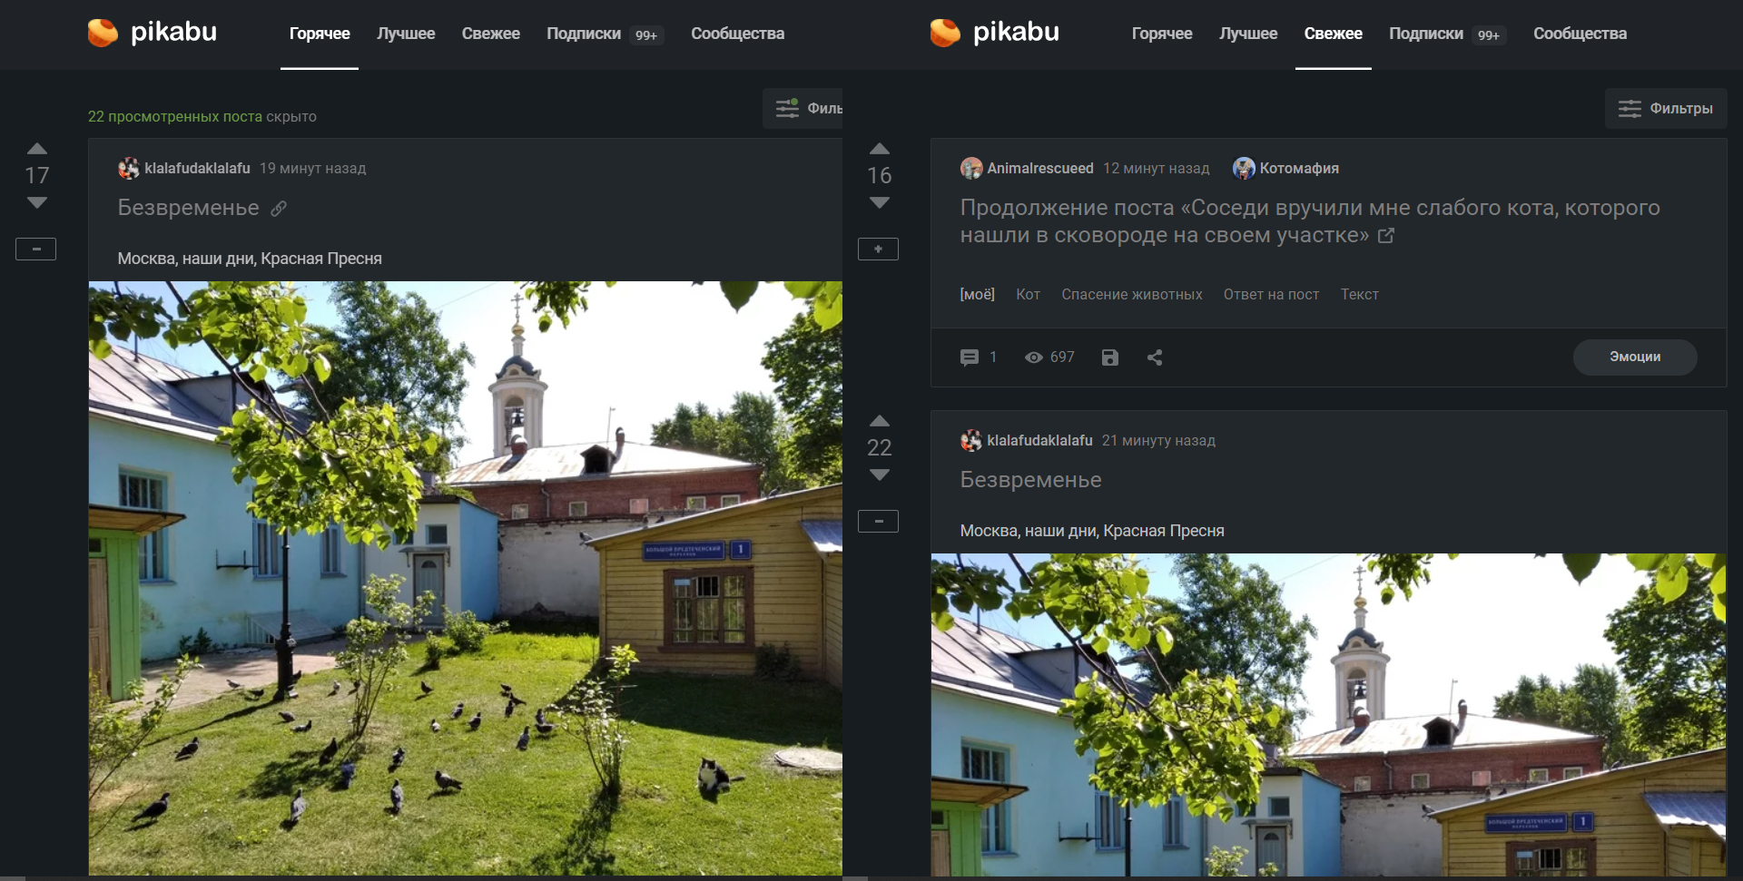The height and width of the screenshot is (881, 1743).
Task: Click the link icon beside the left Безвременье title
Action: (279, 209)
